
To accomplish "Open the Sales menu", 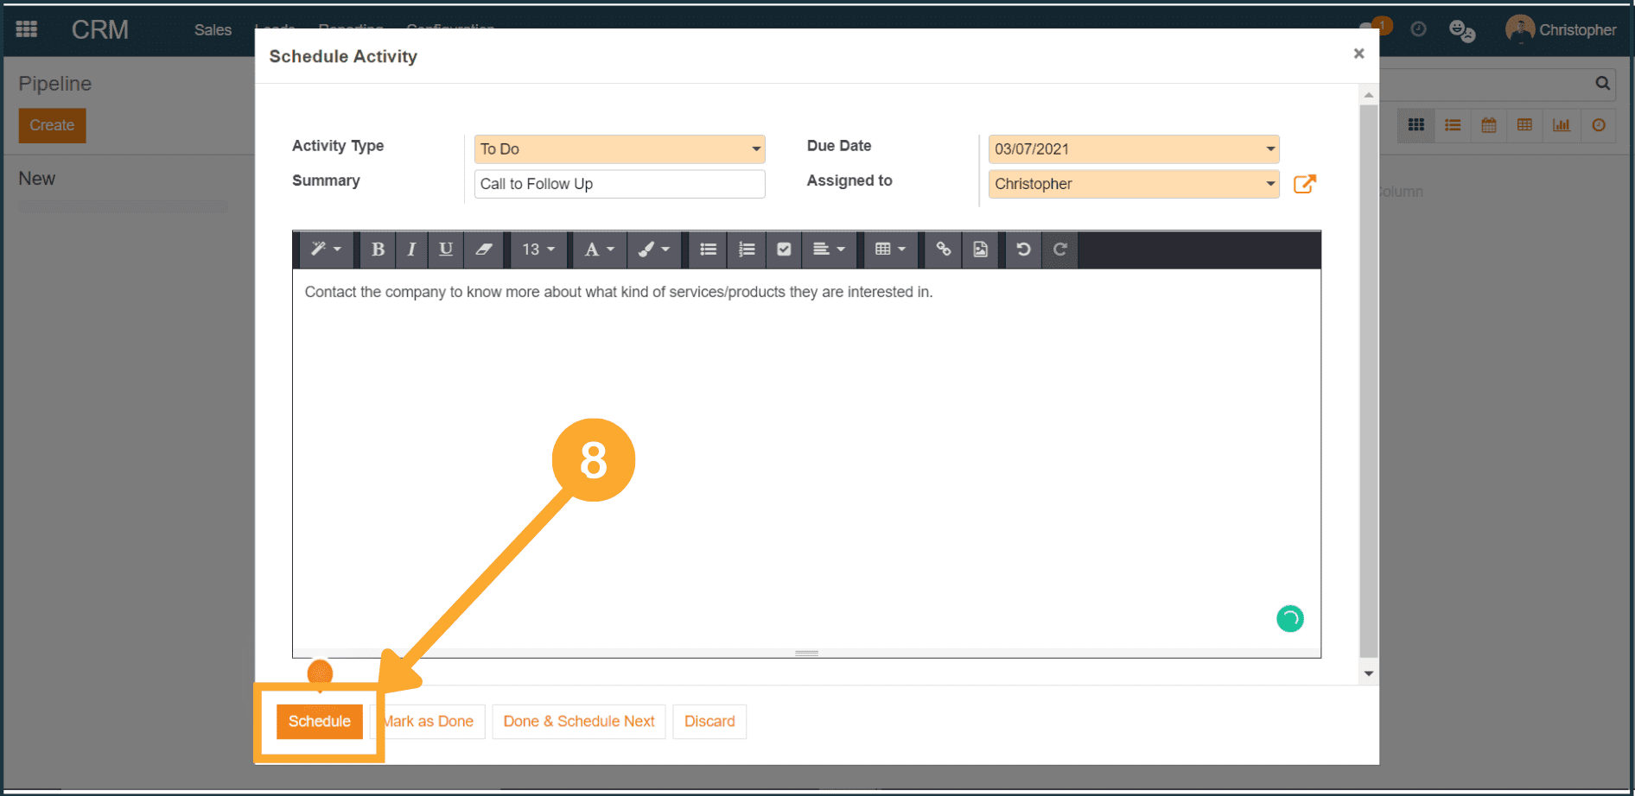I will [213, 30].
